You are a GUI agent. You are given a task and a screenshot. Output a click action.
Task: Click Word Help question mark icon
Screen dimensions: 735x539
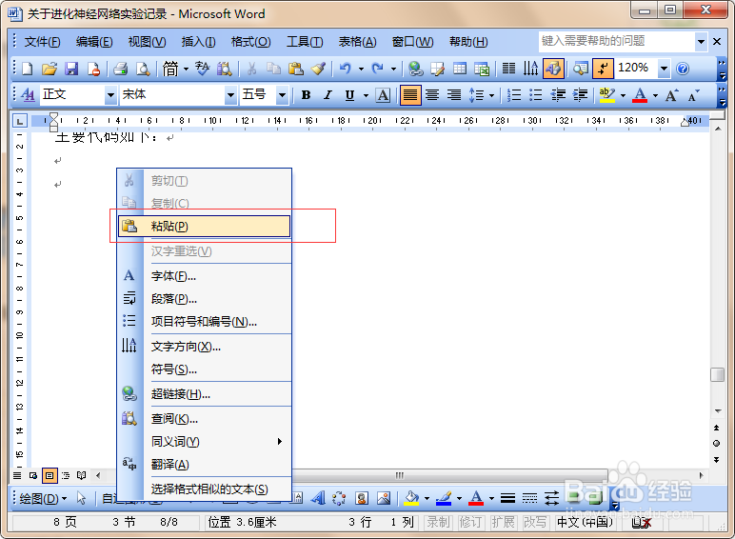coord(683,69)
